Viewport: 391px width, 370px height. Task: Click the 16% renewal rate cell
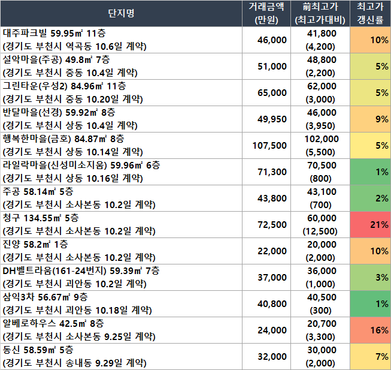pos(370,330)
